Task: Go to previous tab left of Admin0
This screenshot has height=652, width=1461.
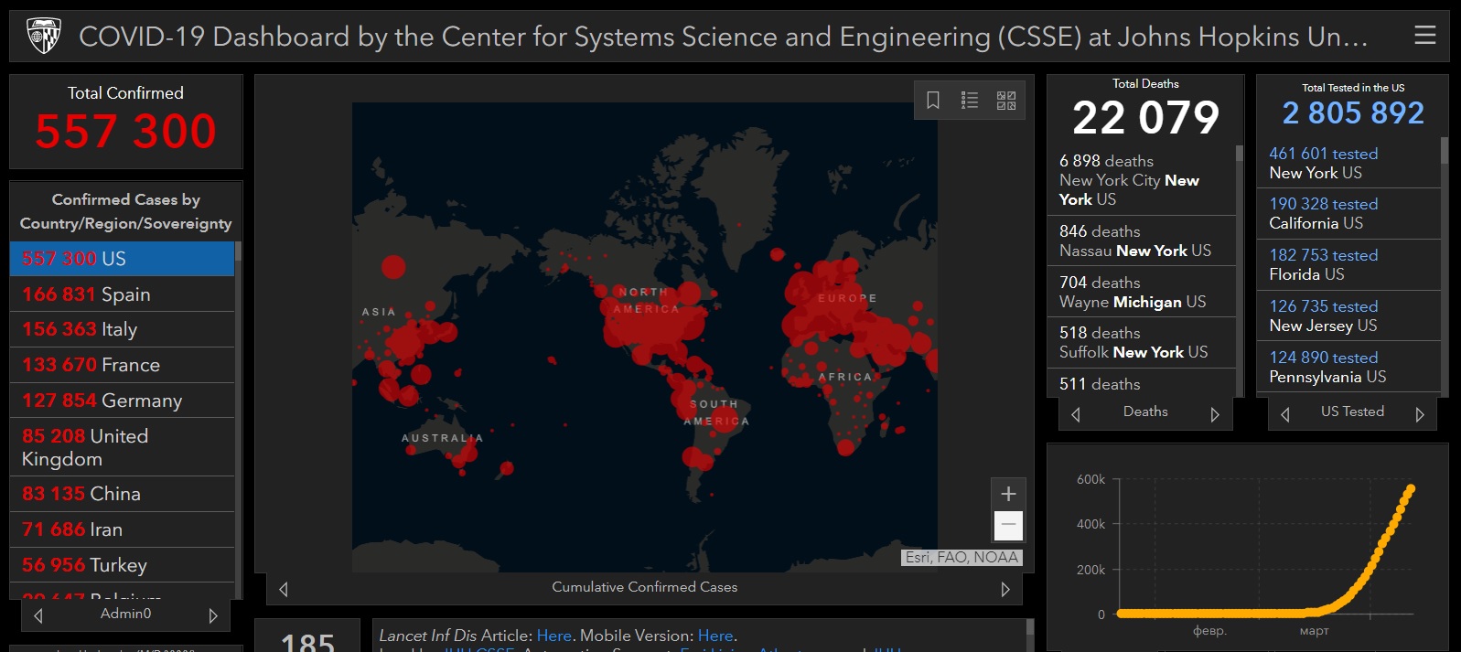Action: pyautogui.click(x=38, y=615)
